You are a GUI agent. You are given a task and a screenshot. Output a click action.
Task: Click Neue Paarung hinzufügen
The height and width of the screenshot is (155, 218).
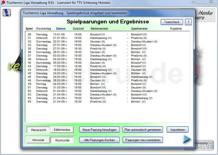(x=99, y=130)
